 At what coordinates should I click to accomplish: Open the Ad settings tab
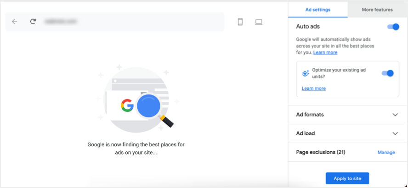click(317, 10)
